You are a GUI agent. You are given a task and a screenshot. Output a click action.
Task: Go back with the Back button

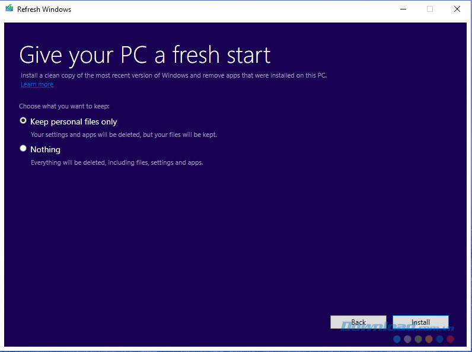(x=358, y=322)
